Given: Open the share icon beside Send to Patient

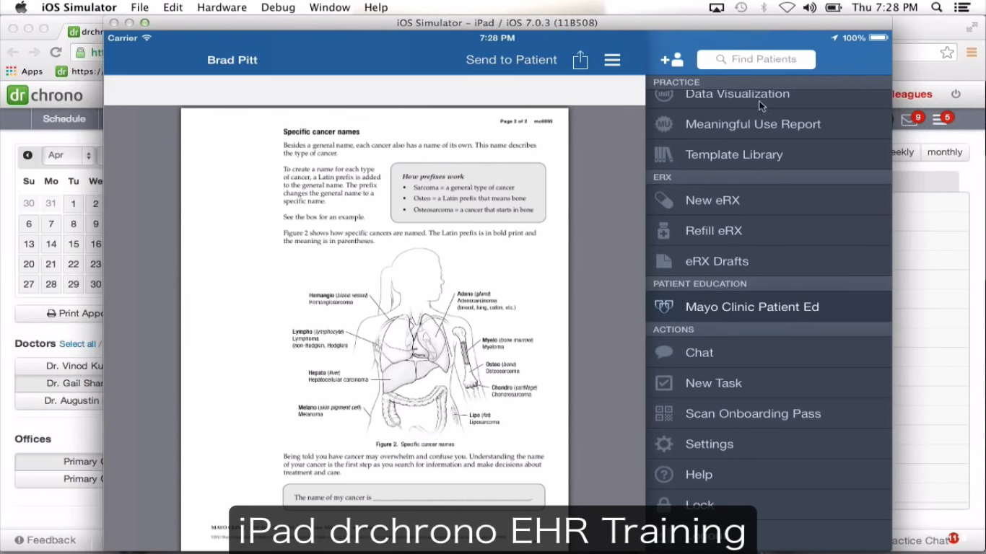Looking at the screenshot, I should [580, 60].
